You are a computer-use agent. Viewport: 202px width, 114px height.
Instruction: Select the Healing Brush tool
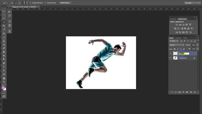(4, 34)
